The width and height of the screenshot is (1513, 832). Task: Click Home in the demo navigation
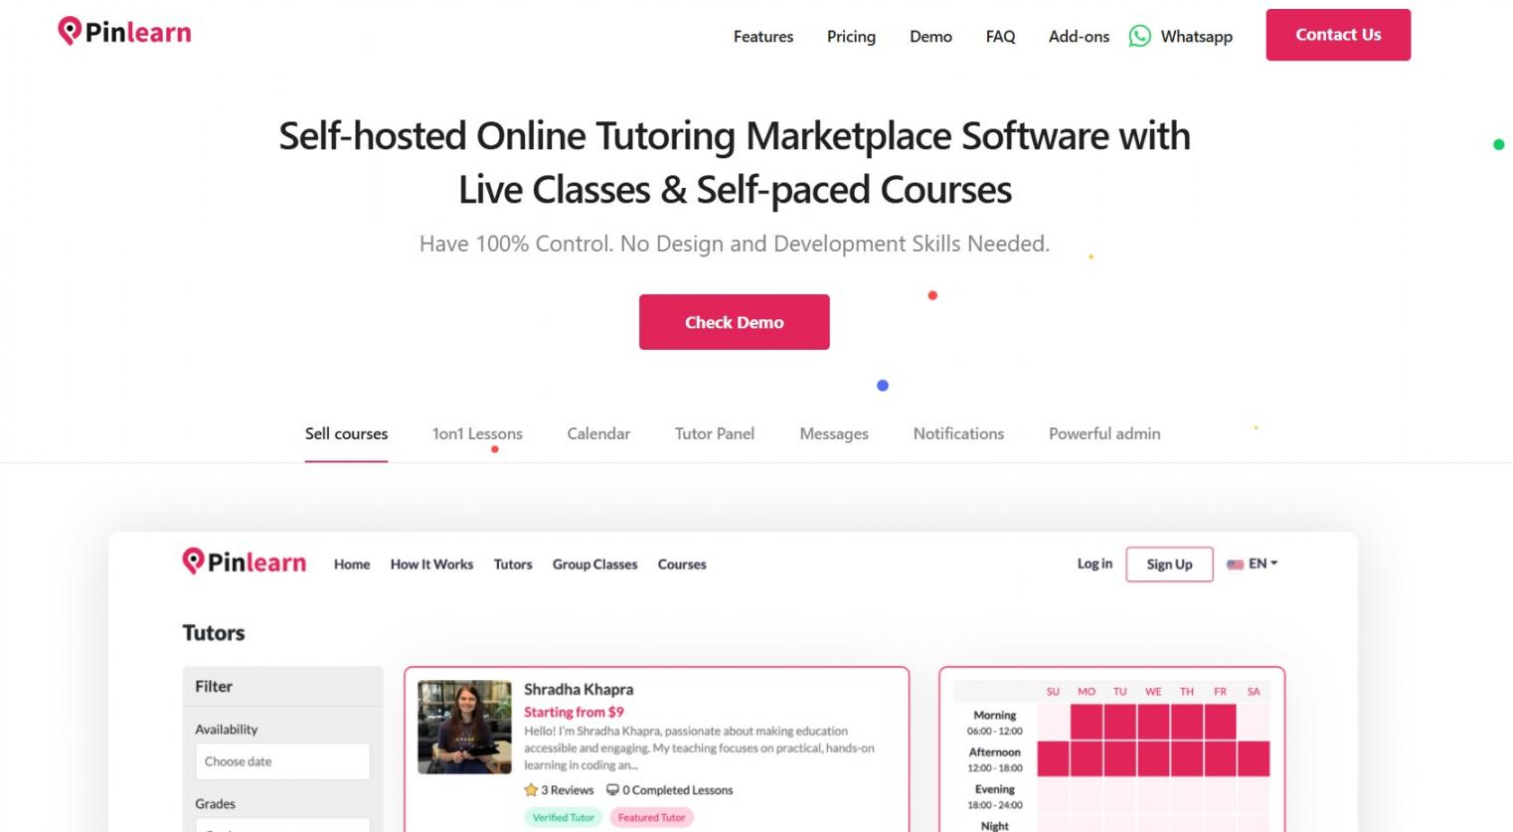(352, 565)
